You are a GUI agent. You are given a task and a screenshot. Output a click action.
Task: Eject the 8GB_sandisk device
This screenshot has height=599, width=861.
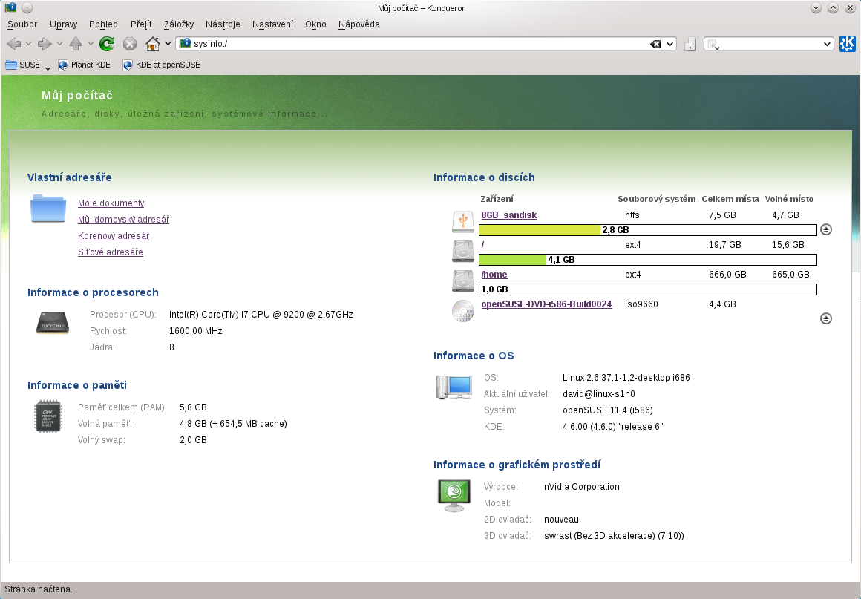point(826,229)
